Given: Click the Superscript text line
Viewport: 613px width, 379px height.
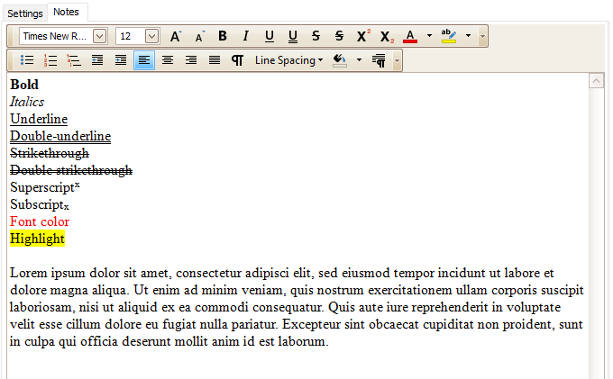Looking at the screenshot, I should [45, 187].
